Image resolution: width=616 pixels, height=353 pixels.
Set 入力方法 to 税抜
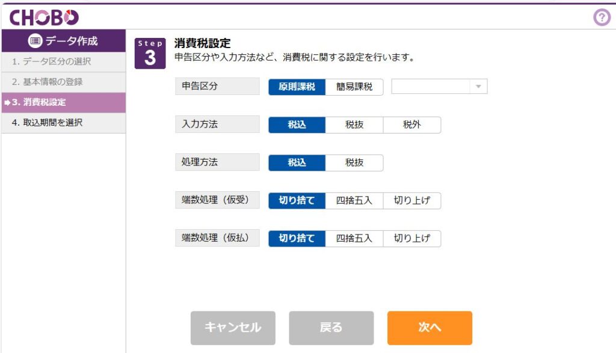[x=354, y=125]
